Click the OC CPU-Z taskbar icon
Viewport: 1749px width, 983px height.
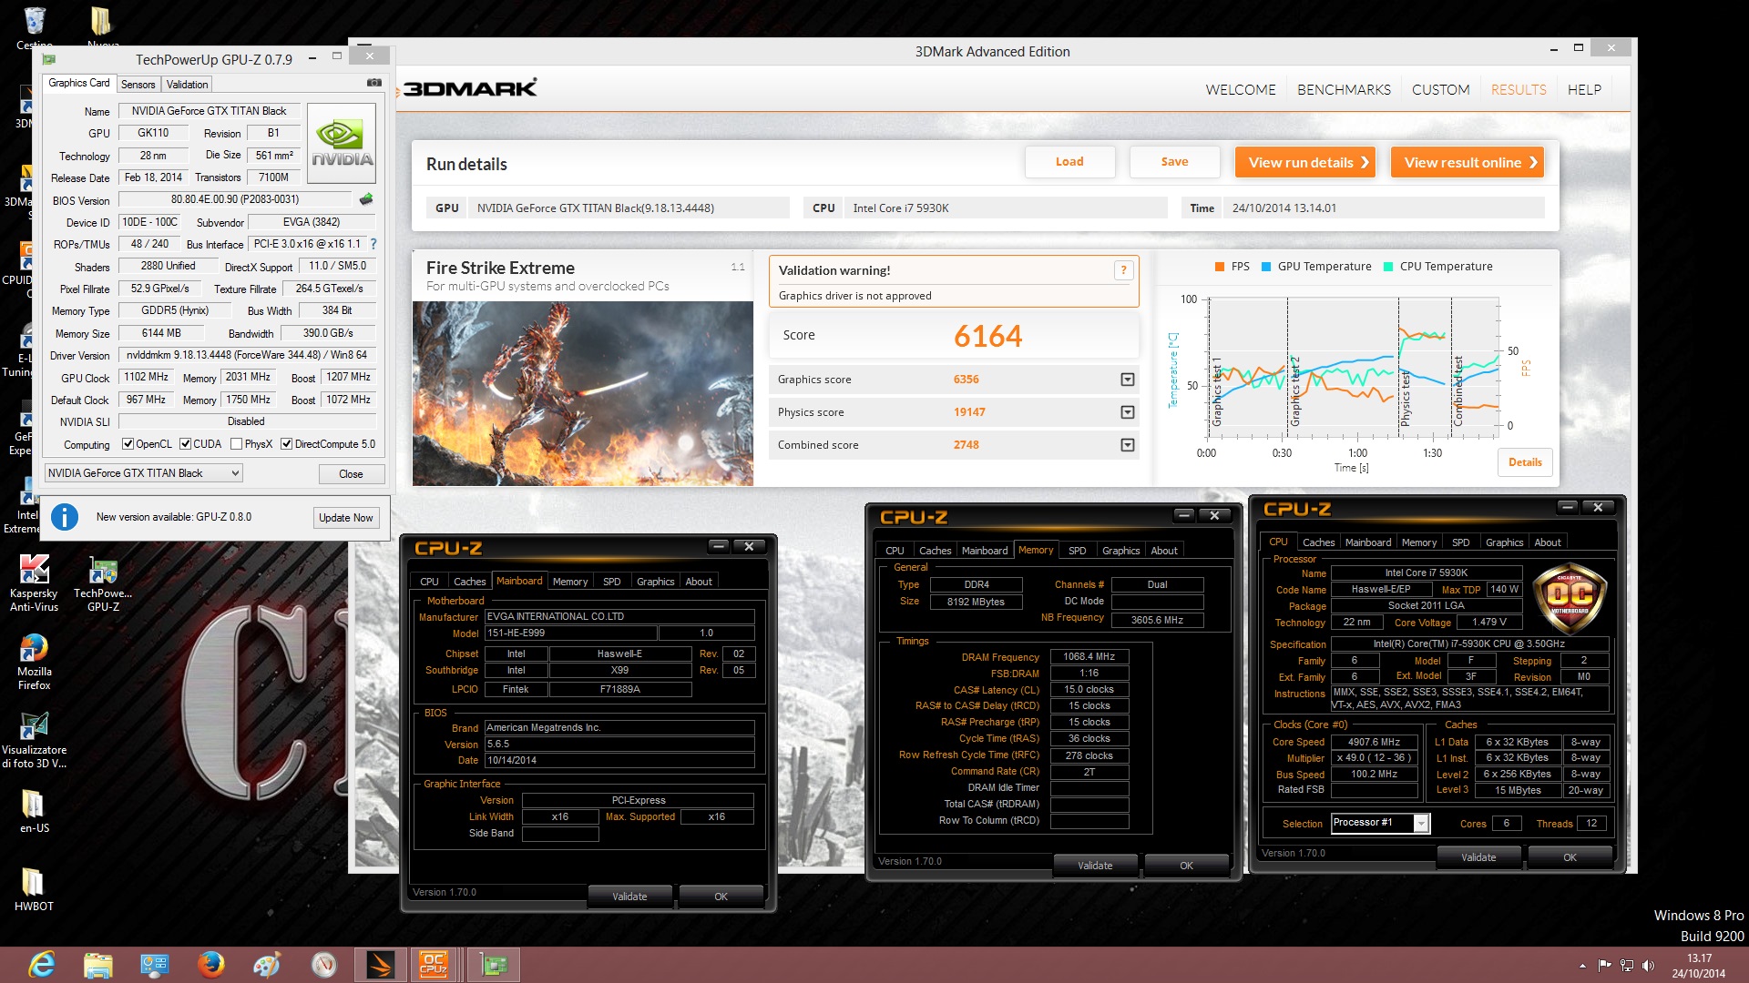point(433,965)
